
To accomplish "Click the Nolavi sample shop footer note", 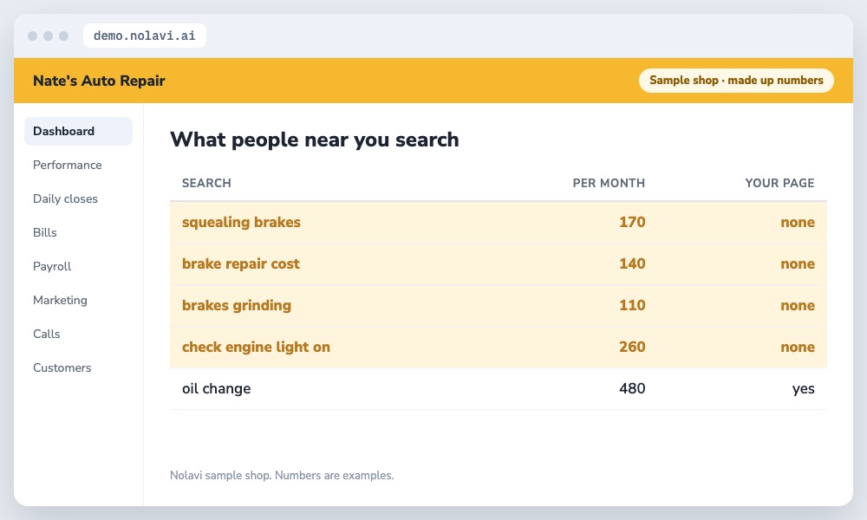I will 282,475.
